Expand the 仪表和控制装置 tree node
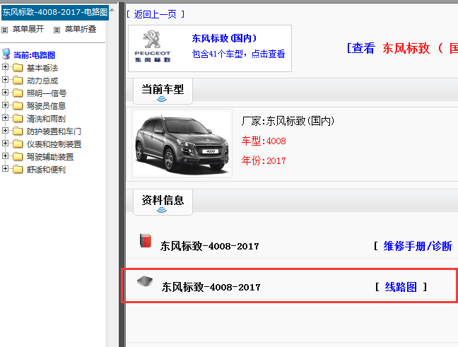Image resolution: width=458 pixels, height=347 pixels. click(x=5, y=143)
